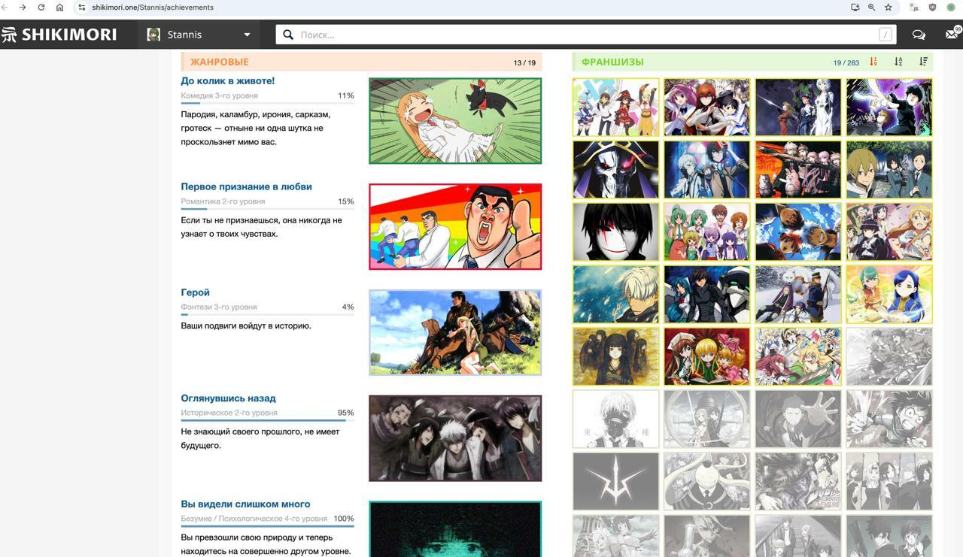Bookmark this page with the star icon
The width and height of the screenshot is (963, 557).
[x=889, y=8]
